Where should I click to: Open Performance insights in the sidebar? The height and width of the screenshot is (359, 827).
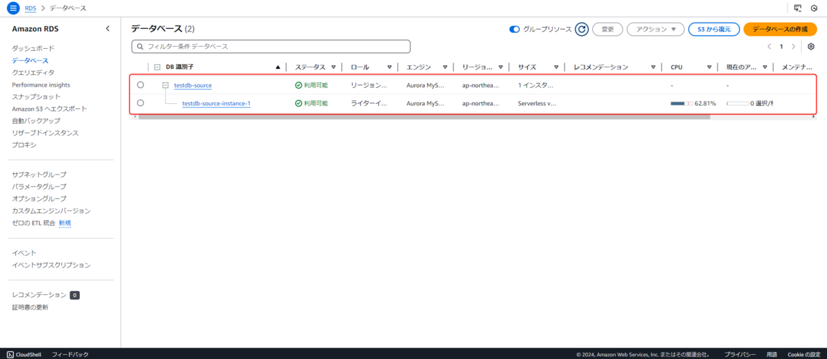[x=41, y=85]
